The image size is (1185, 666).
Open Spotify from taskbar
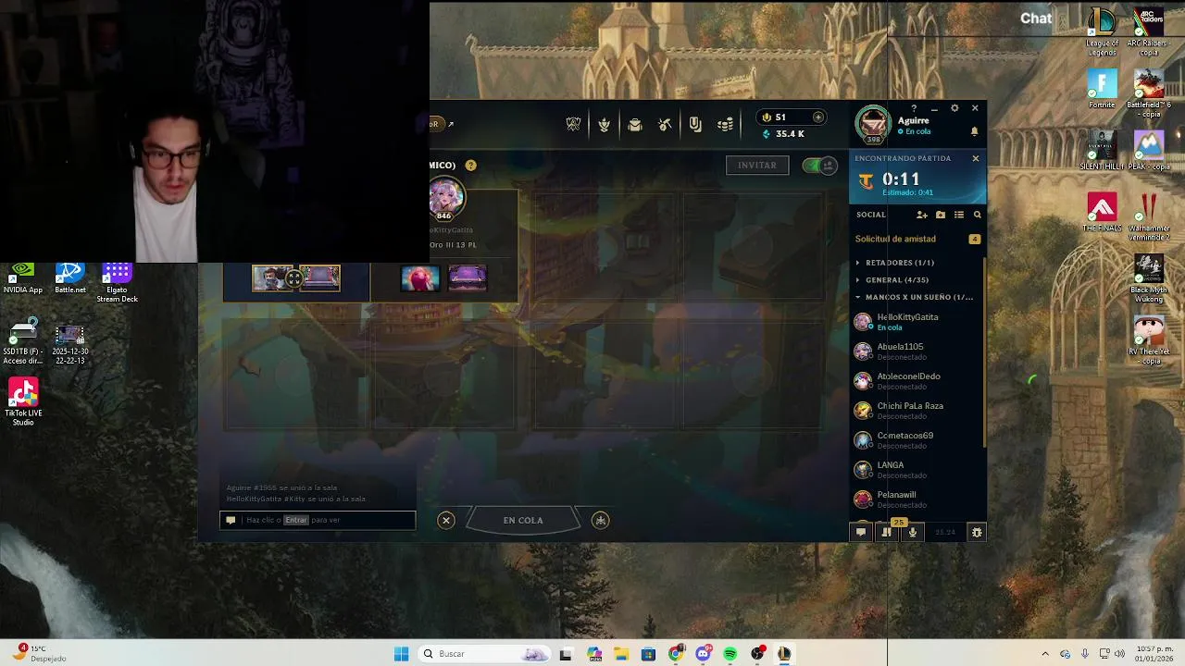coord(730,654)
